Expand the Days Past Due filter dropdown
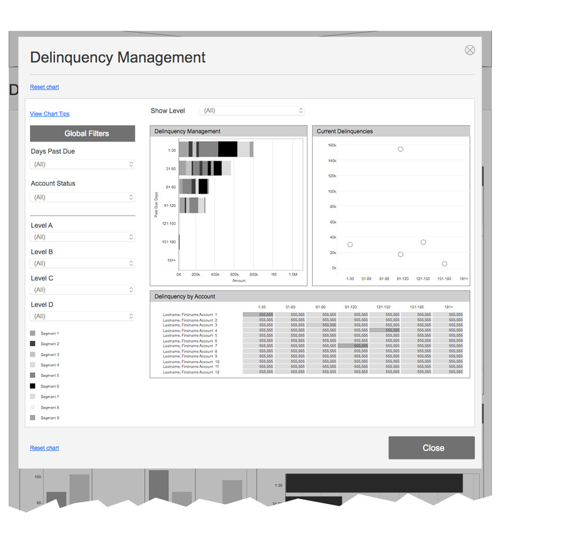 83,165
